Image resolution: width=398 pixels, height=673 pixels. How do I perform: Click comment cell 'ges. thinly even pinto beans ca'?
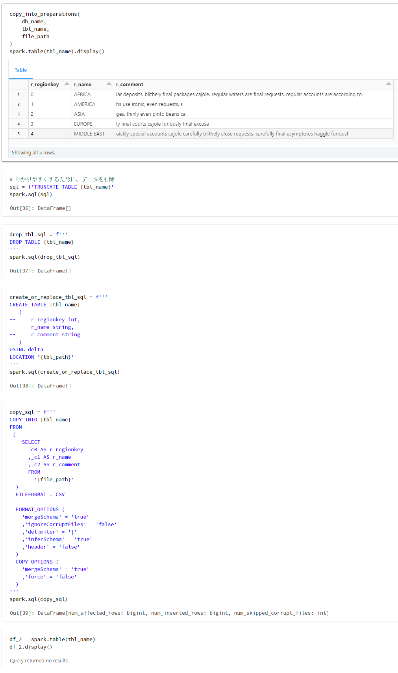point(254,114)
